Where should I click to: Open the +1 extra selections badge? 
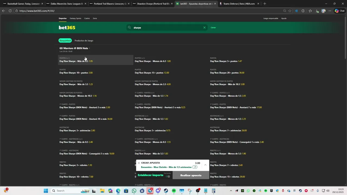pyautogui.click(x=195, y=167)
